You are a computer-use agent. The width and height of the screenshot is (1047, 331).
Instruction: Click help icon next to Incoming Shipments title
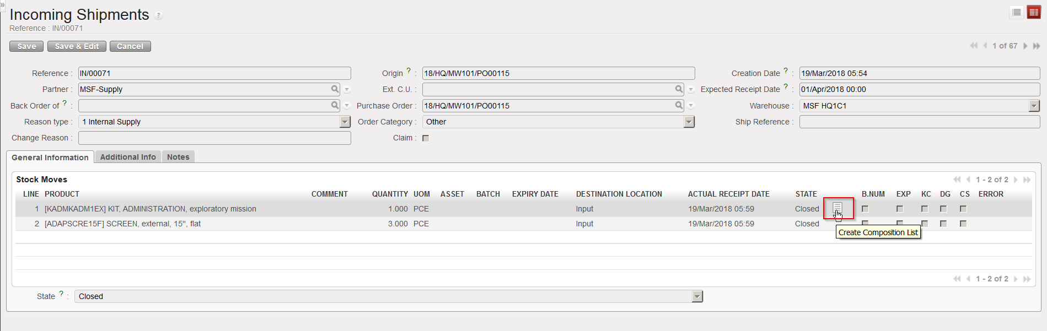point(158,15)
